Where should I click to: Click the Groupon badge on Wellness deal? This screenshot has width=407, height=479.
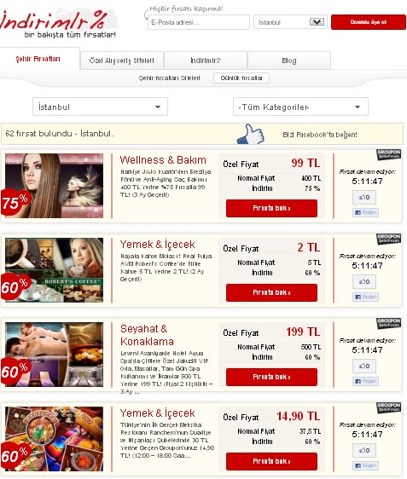(388, 154)
